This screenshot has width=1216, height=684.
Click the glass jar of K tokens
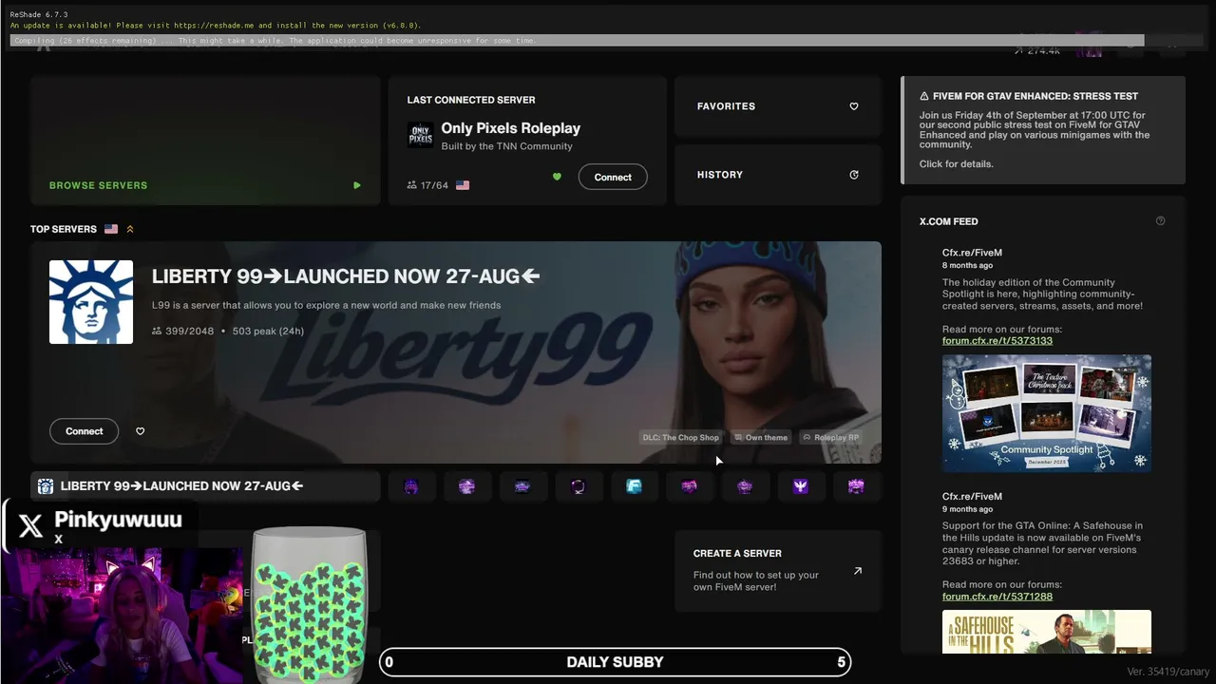tap(309, 604)
